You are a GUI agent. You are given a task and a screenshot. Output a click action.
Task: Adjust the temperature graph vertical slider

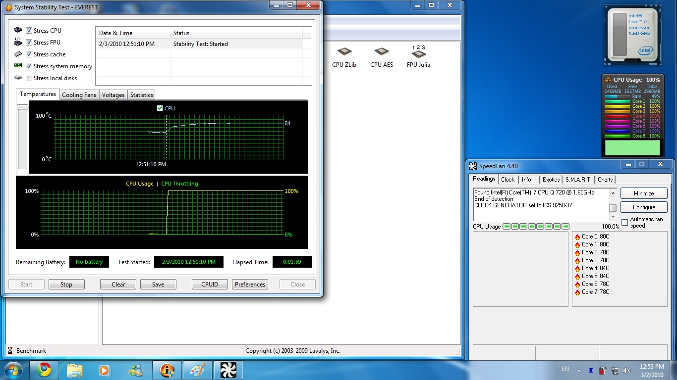click(x=22, y=107)
